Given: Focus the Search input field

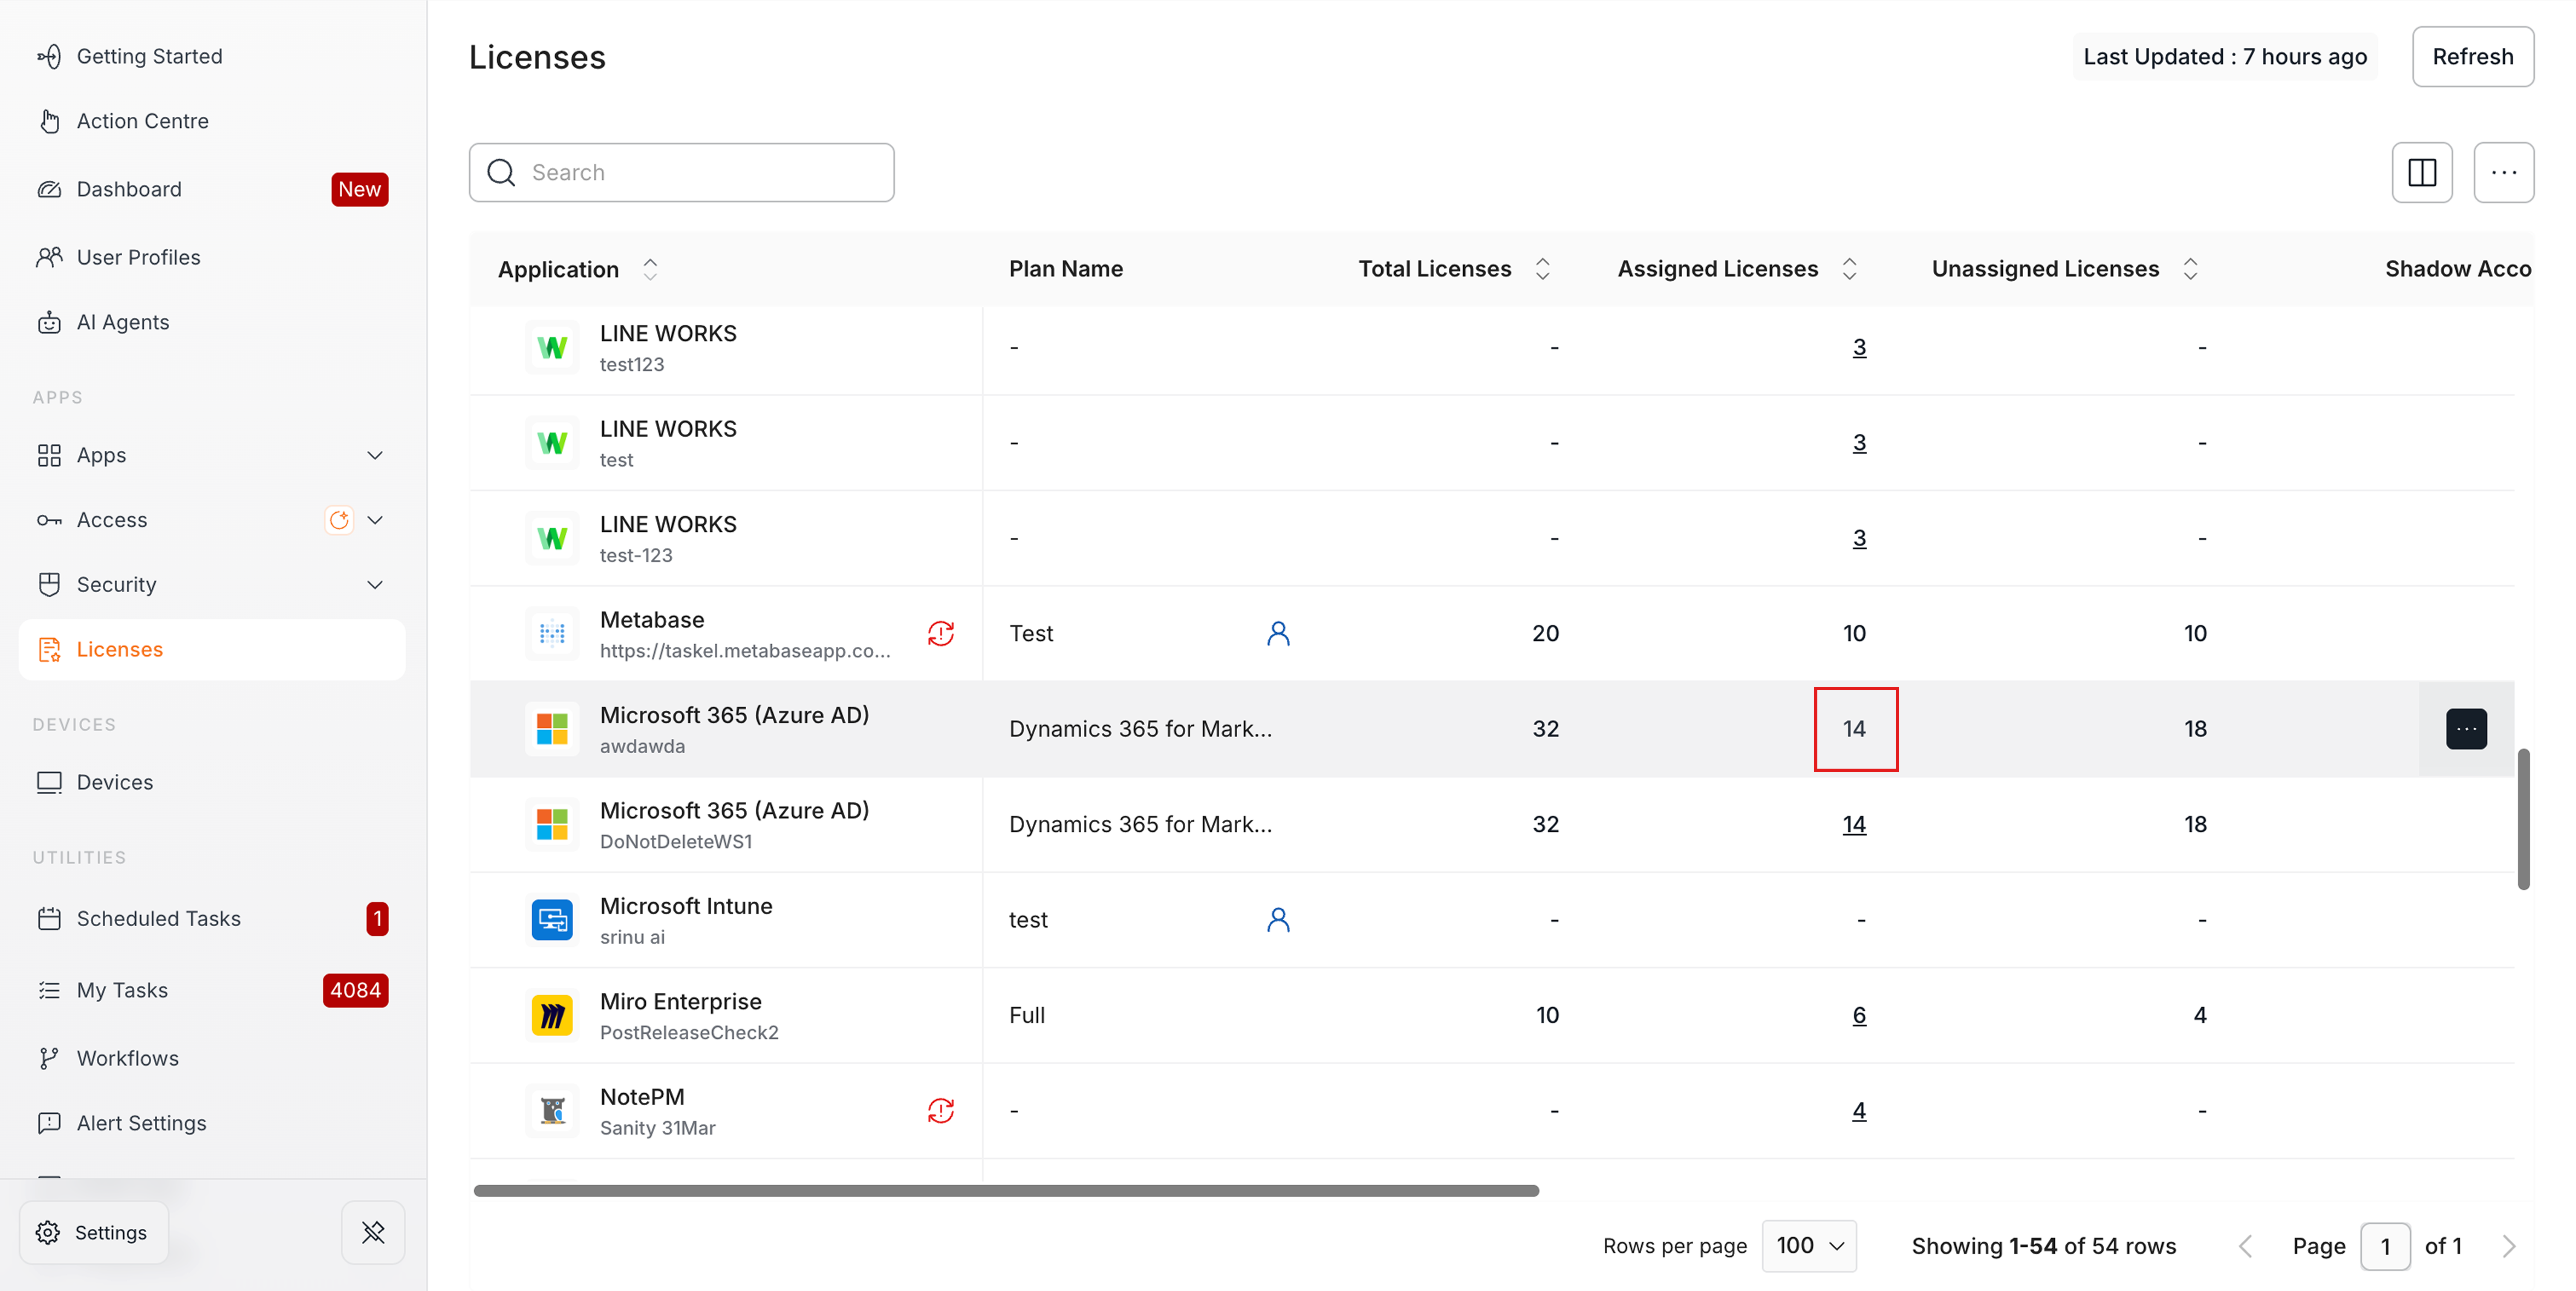Looking at the screenshot, I should [x=681, y=172].
